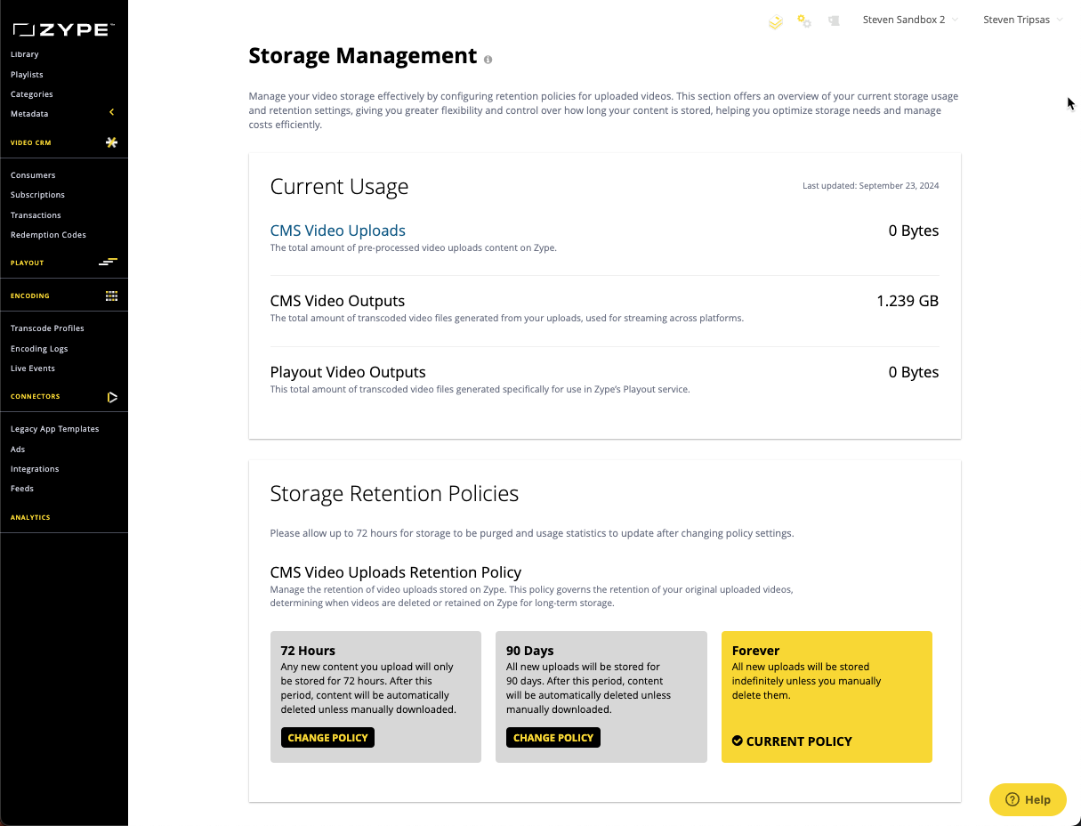Click the Video CRM asterisk icon
The height and width of the screenshot is (826, 1081).
tap(111, 142)
